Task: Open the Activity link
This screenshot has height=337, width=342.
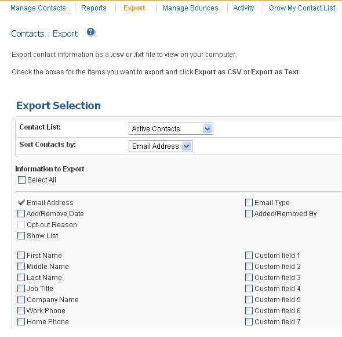Action: click(243, 8)
